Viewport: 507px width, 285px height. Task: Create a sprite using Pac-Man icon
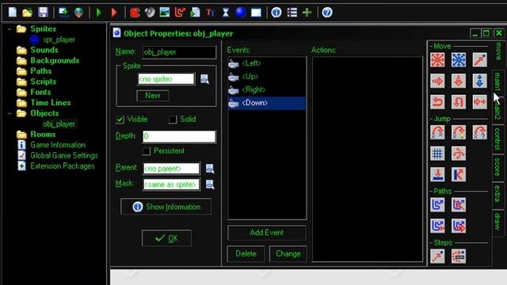tap(135, 13)
